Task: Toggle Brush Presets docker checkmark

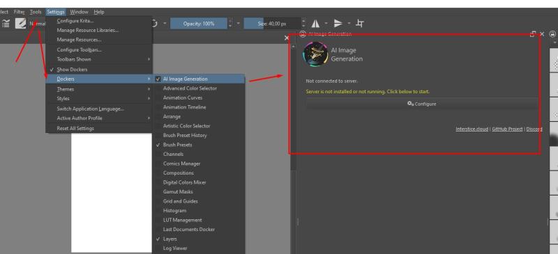Action: [x=158, y=145]
